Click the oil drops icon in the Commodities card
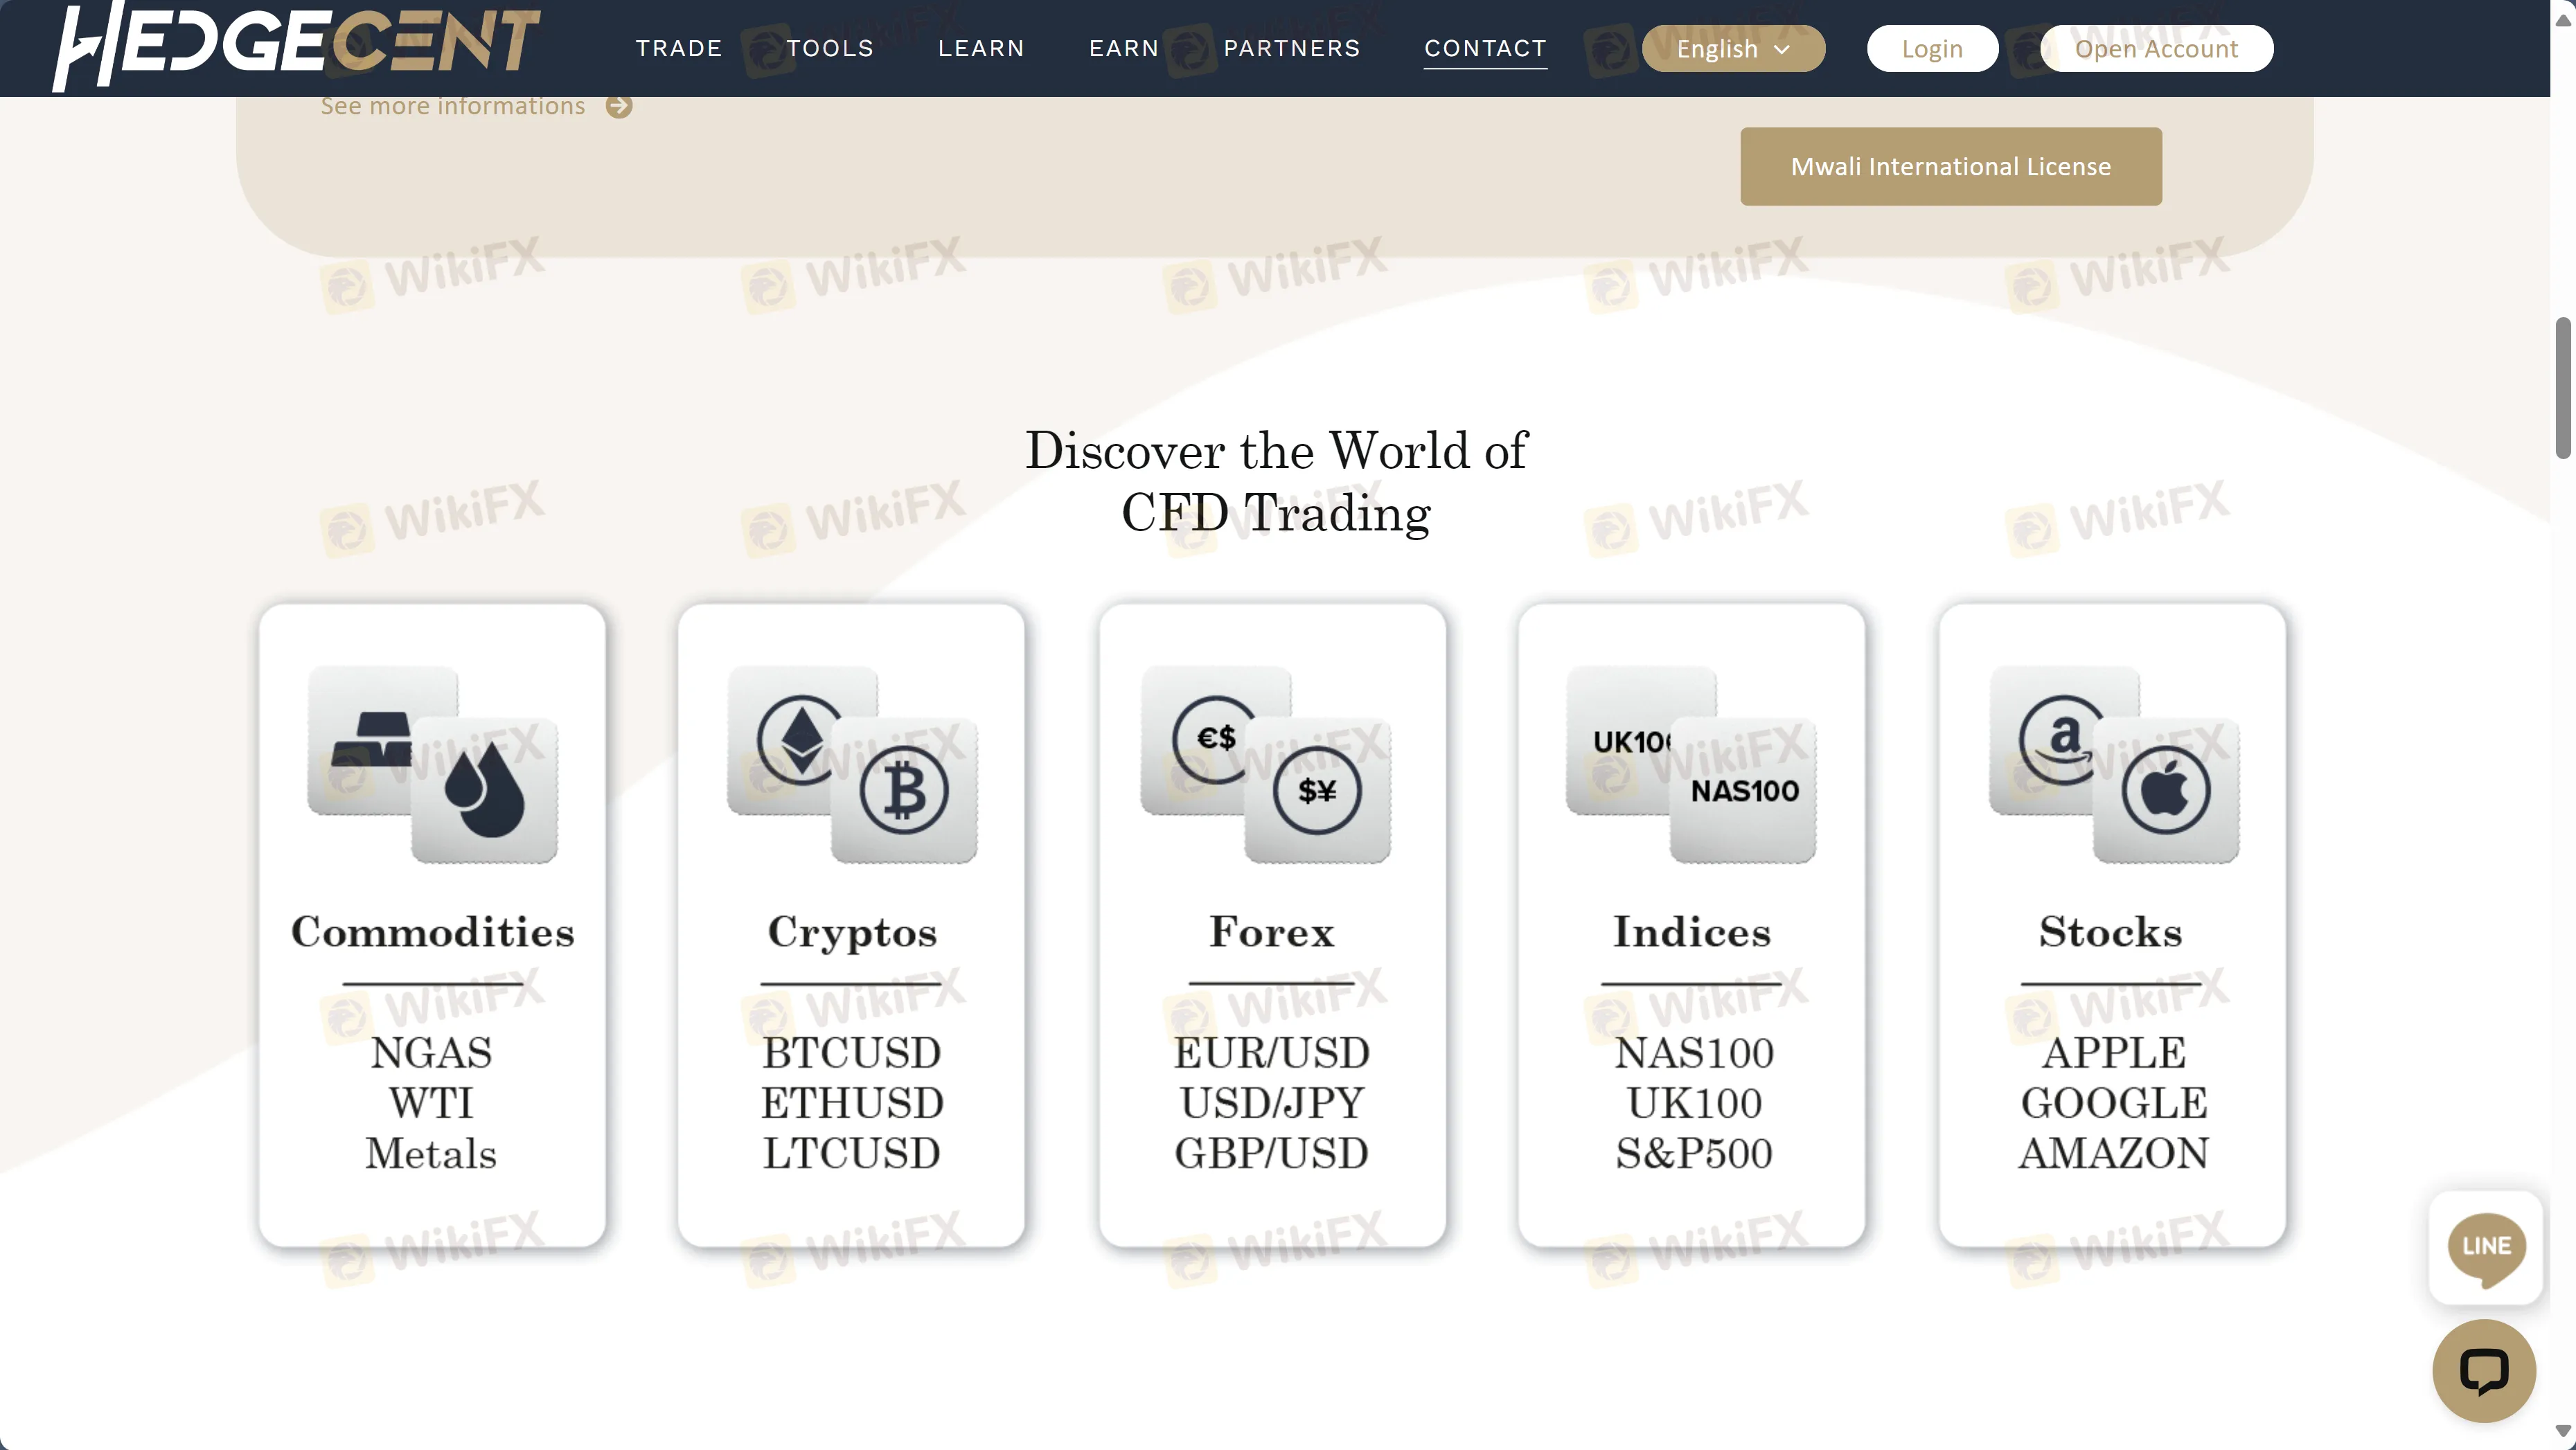The height and width of the screenshot is (1450, 2576). click(485, 791)
